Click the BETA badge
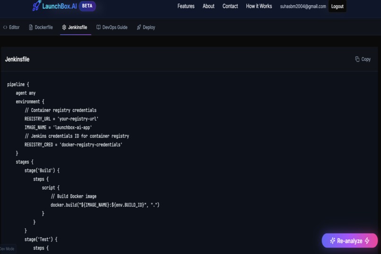The width and height of the screenshot is (381, 254). pos(87,6)
